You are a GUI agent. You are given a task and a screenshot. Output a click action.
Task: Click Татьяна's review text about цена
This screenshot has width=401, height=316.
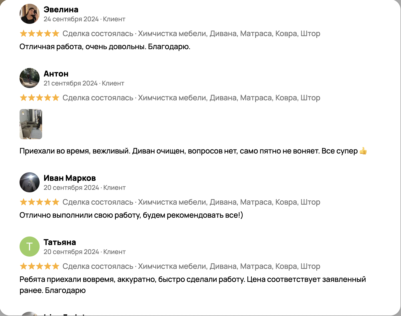pyautogui.click(x=193, y=285)
